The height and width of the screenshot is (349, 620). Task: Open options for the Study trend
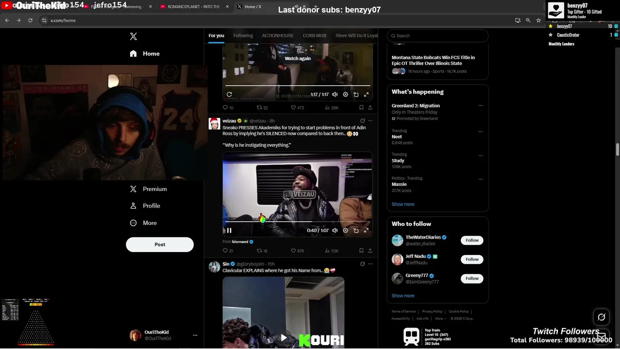pos(480,155)
